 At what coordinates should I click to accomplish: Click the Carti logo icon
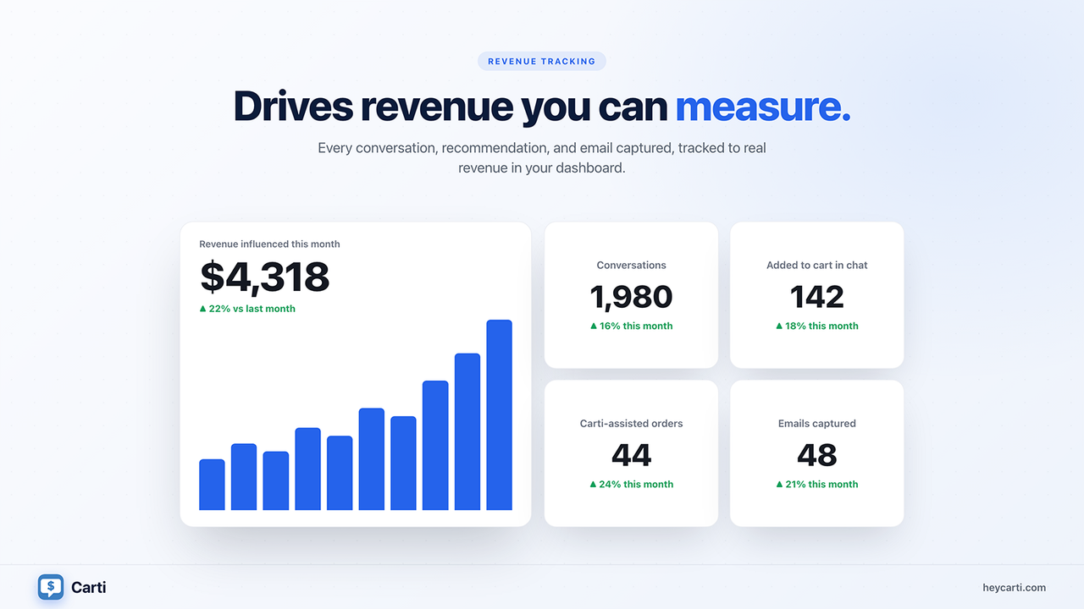[x=51, y=587]
